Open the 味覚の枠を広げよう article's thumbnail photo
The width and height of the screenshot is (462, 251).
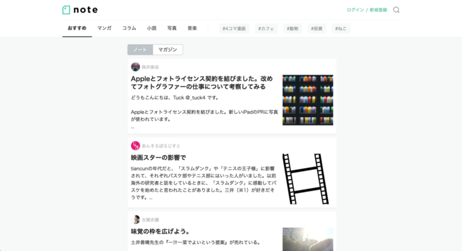tap(308, 239)
